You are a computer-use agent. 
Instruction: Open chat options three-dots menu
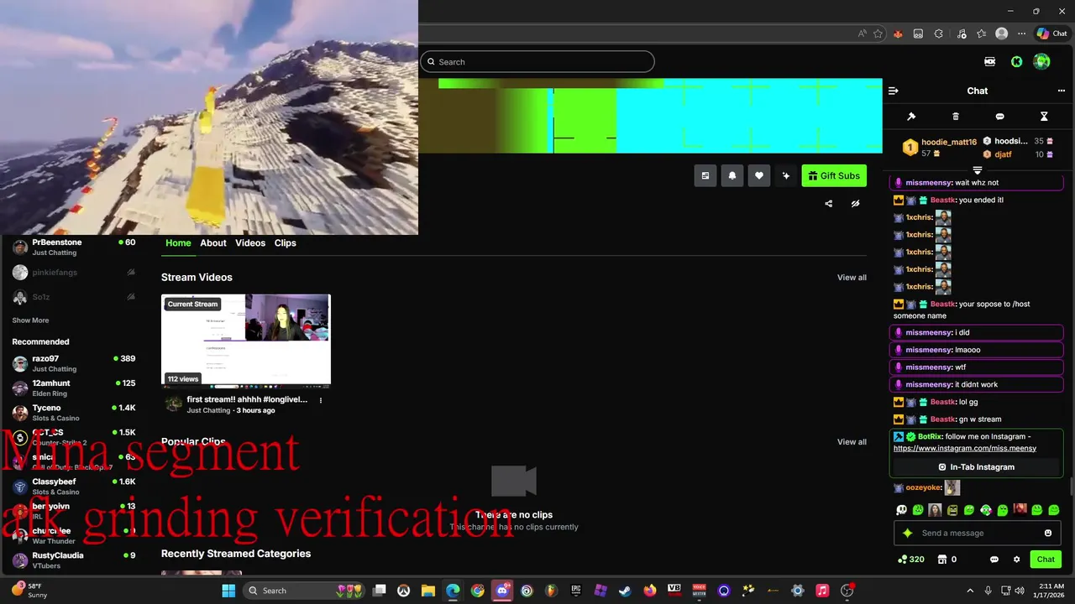(x=1062, y=91)
